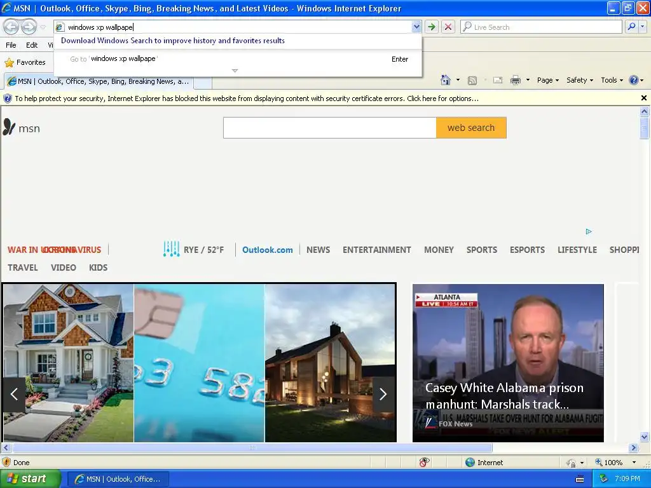Open the File menu
Viewport: 651px width, 488px height.
(11, 45)
